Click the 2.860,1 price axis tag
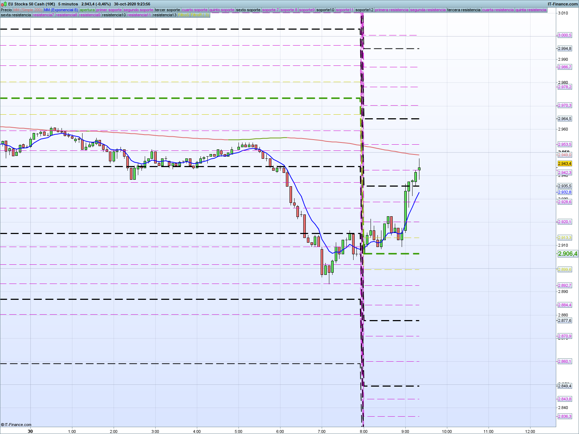This screenshot has height=434, width=579. click(565, 361)
